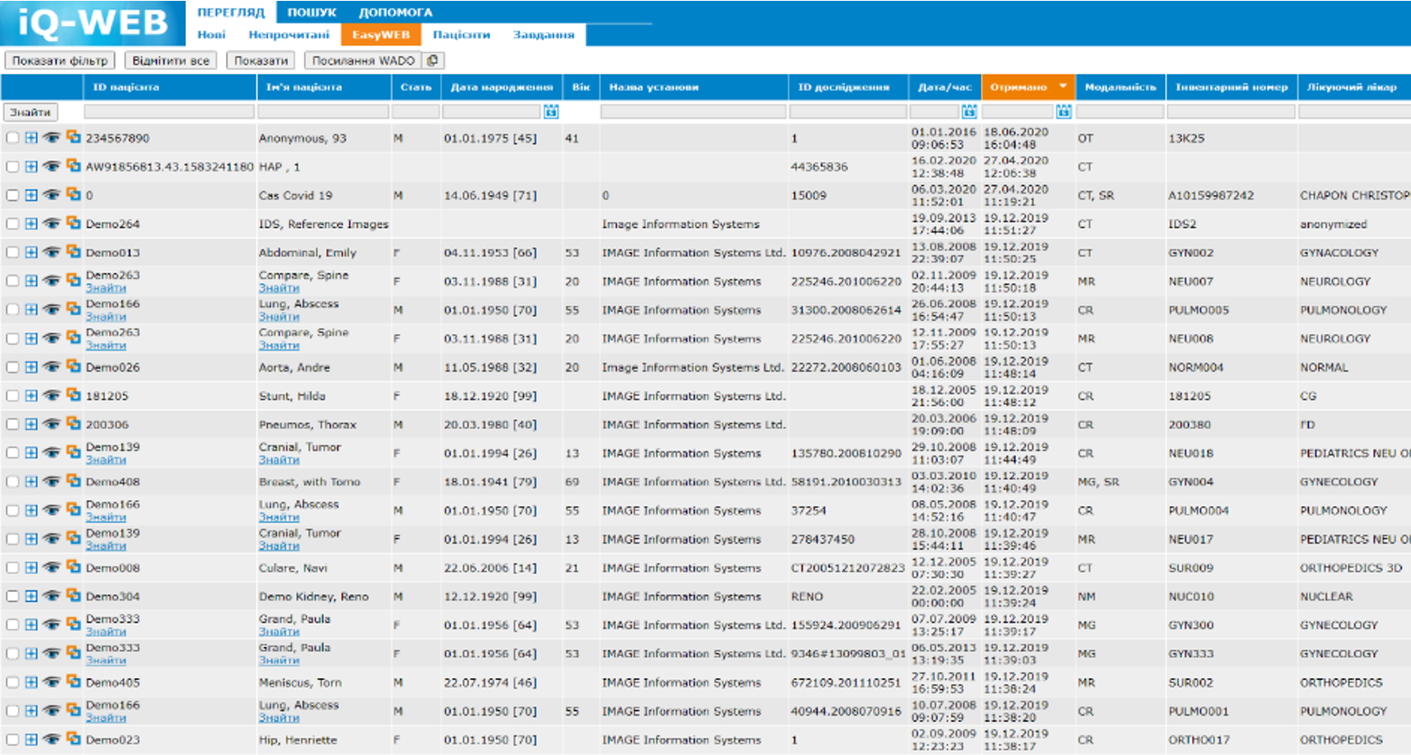Image resolution: width=1411 pixels, height=755 pixels.
Task: Expand the 181205 Stunt, Hilda row
Action: coord(31,395)
